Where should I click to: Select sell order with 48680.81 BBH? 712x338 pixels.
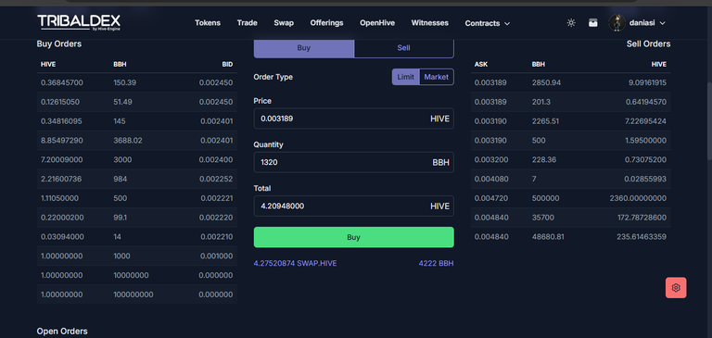pyautogui.click(x=570, y=237)
